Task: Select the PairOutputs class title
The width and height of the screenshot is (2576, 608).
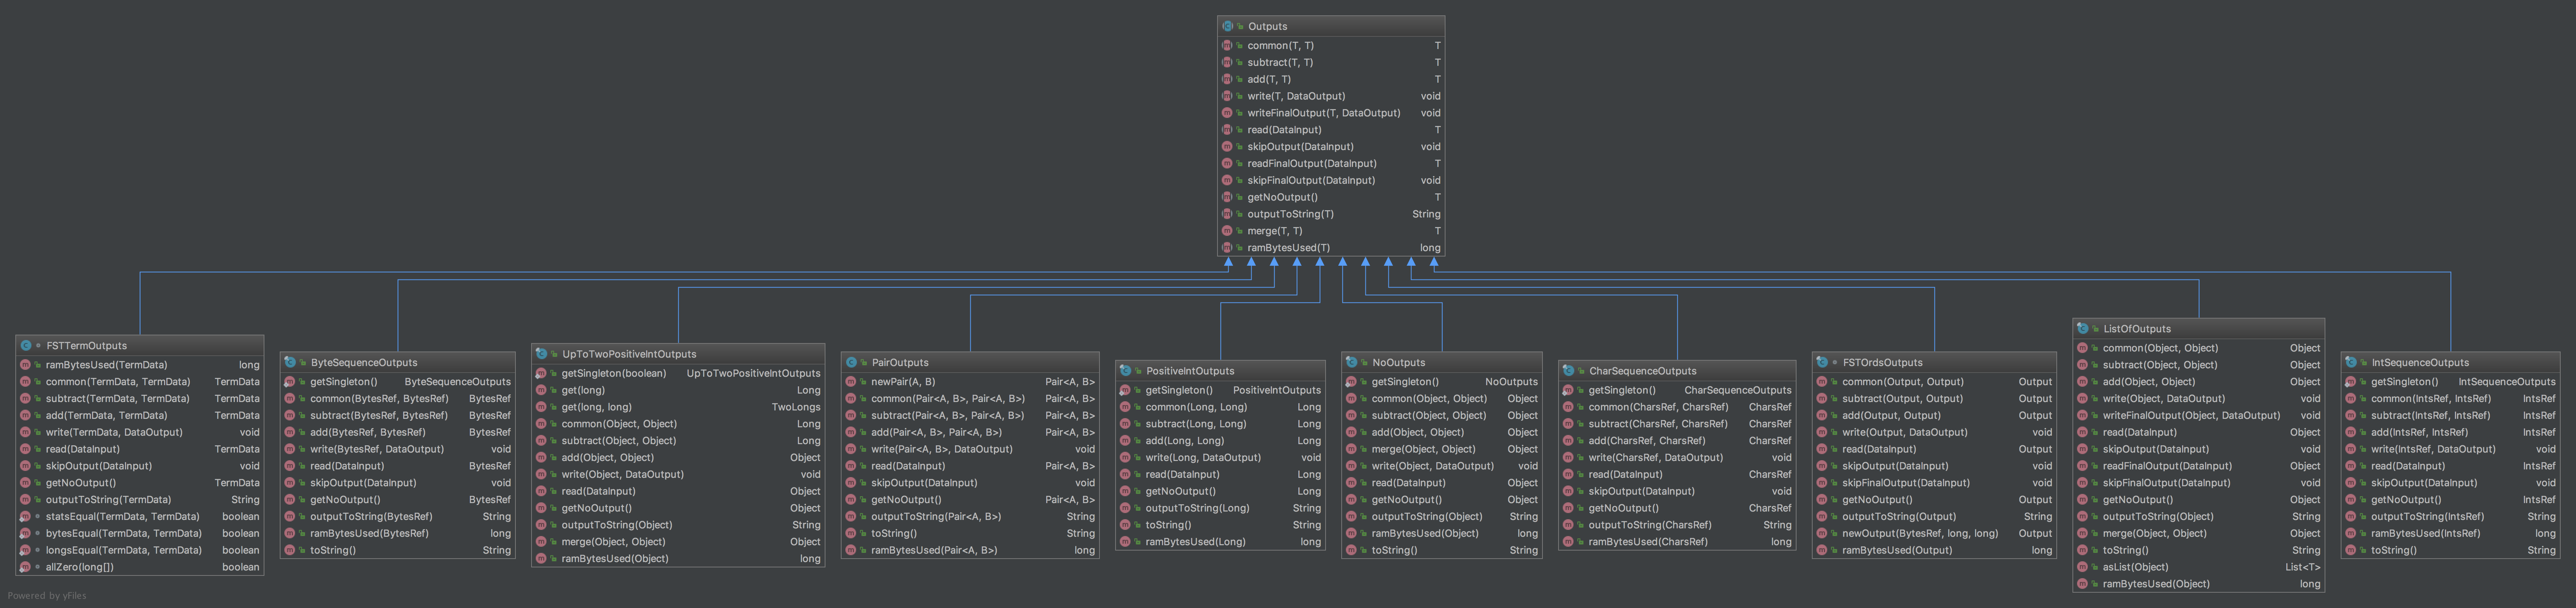Action: pyautogui.click(x=900, y=363)
